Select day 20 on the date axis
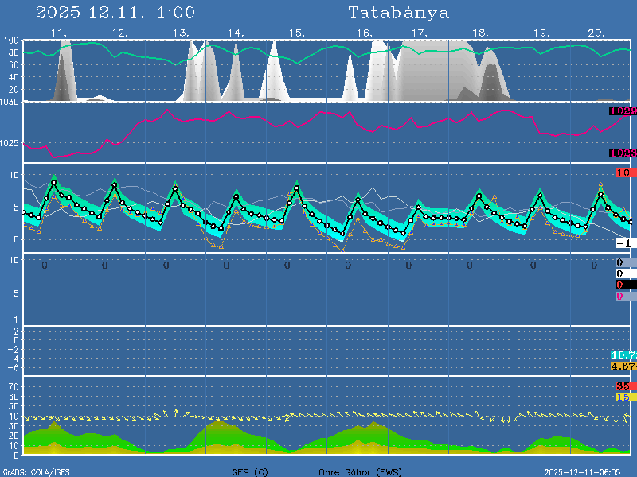637x477 pixels. 596,33
